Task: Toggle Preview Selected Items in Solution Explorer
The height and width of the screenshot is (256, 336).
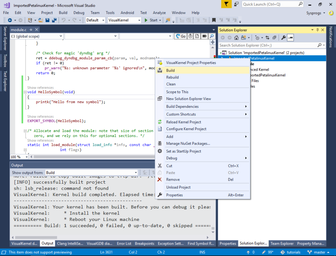Action: 290,37
